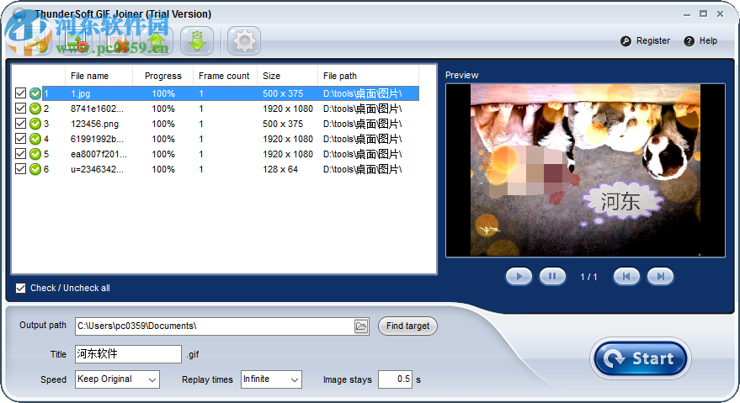Click the Remove selected image toolbar icon
The image size is (740, 403).
(x=76, y=41)
